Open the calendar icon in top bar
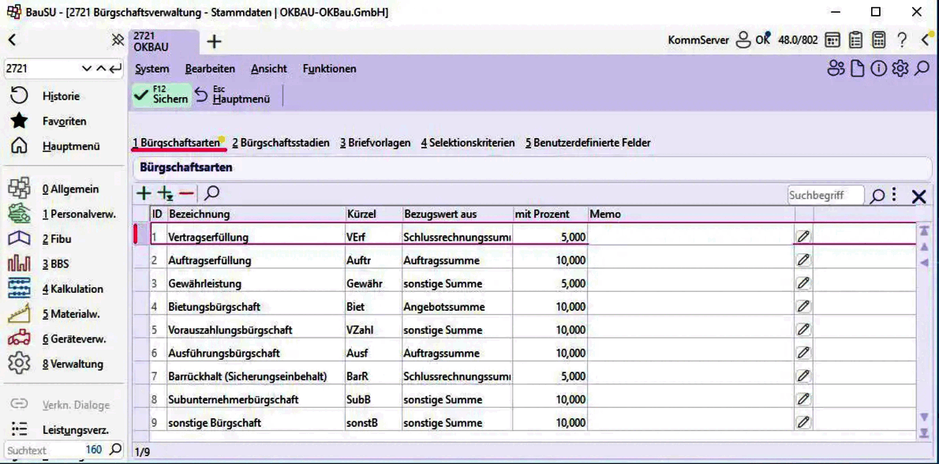 (833, 40)
